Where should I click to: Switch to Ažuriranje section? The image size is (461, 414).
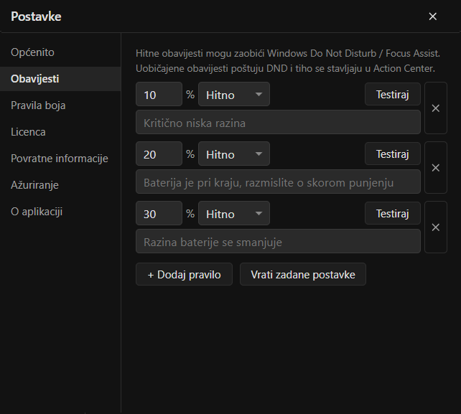60,185
